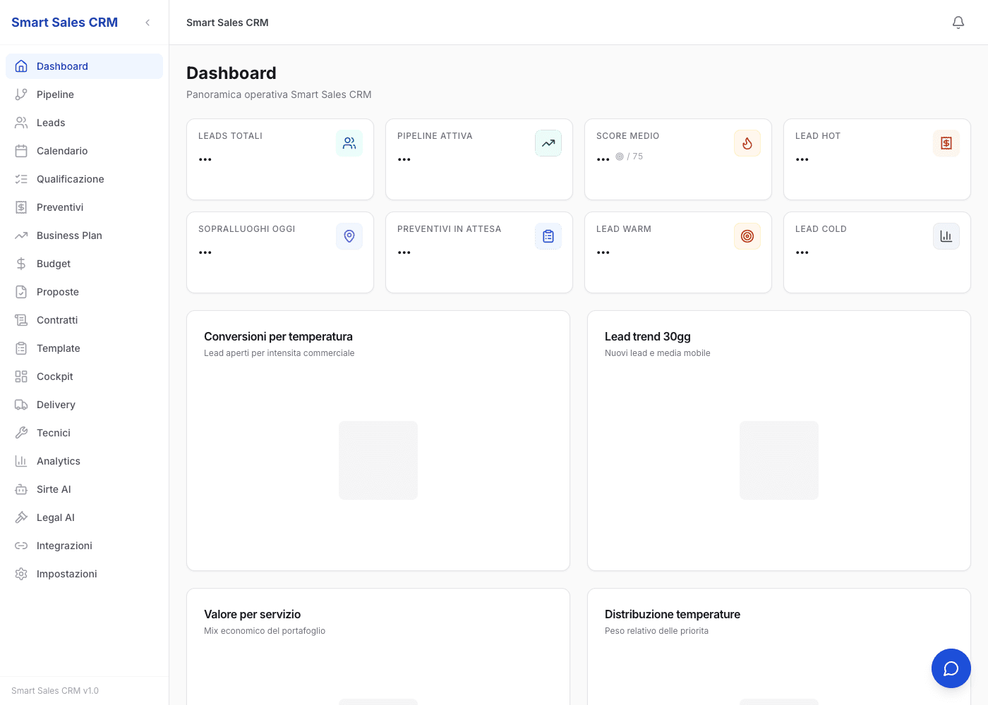Click the Conversioni per temperatura chart placeholder
This screenshot has width=988, height=705.
coord(378,460)
